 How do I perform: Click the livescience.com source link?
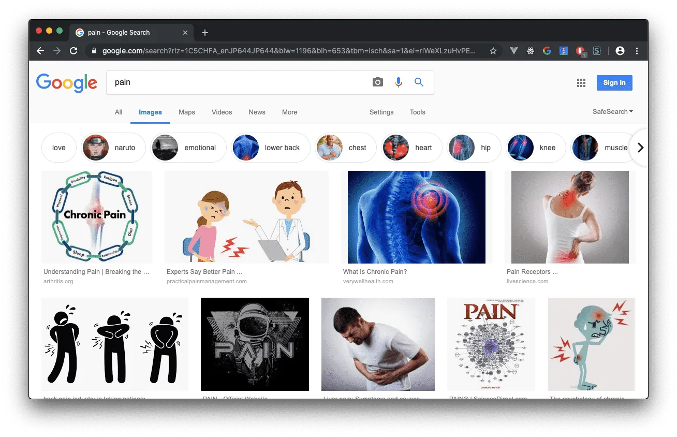point(527,282)
